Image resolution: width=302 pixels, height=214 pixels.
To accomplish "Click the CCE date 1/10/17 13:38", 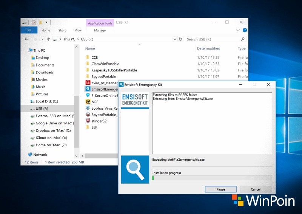I will click(208, 57).
